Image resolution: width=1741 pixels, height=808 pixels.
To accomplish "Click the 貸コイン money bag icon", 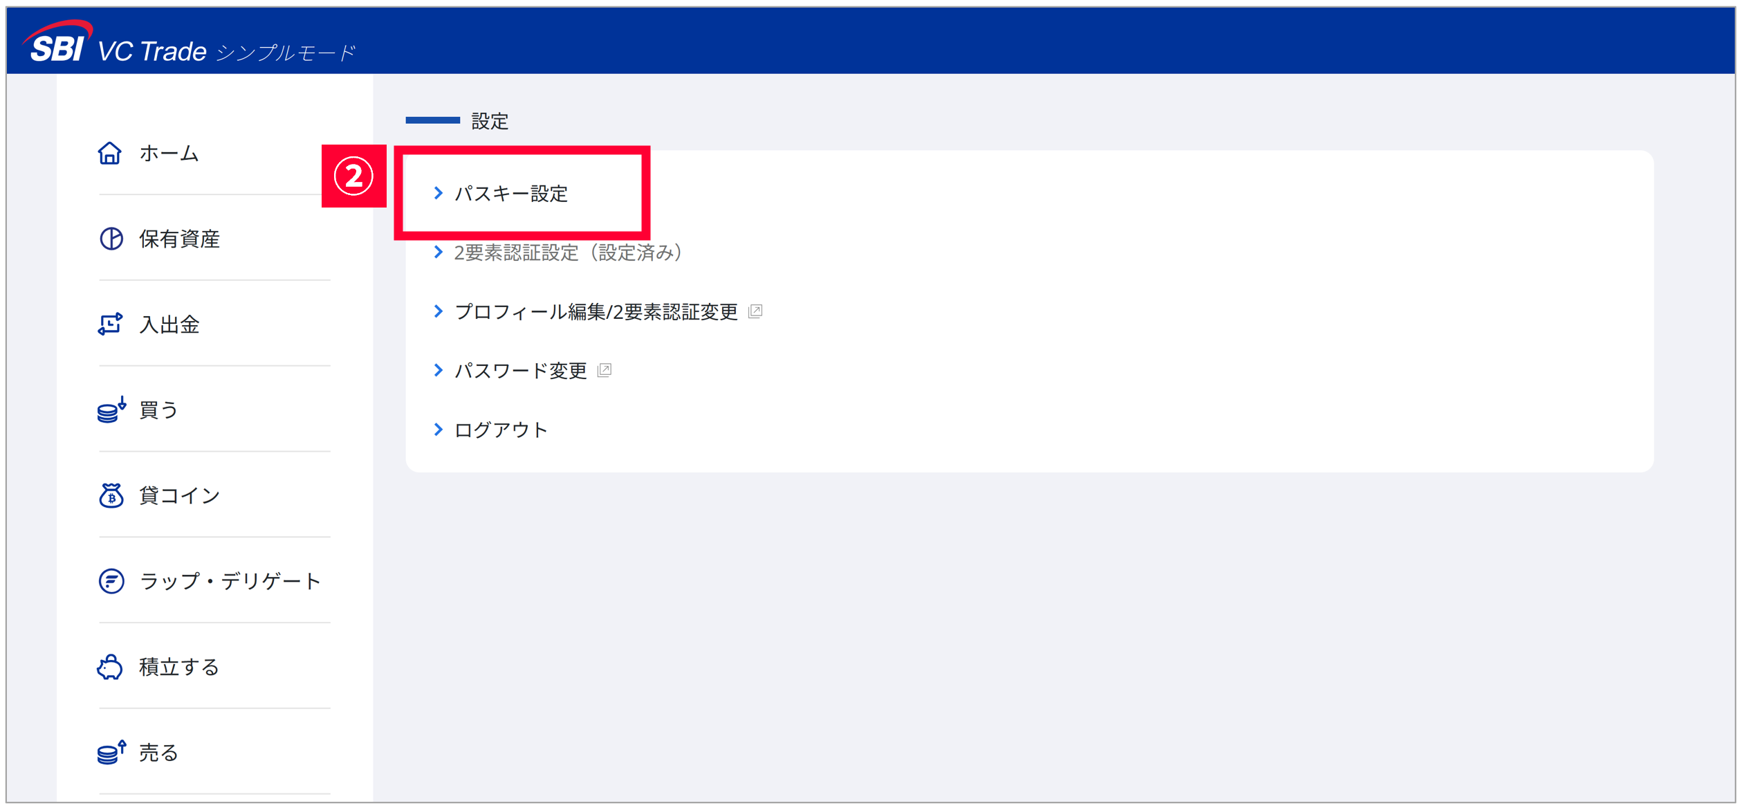I will point(111,495).
